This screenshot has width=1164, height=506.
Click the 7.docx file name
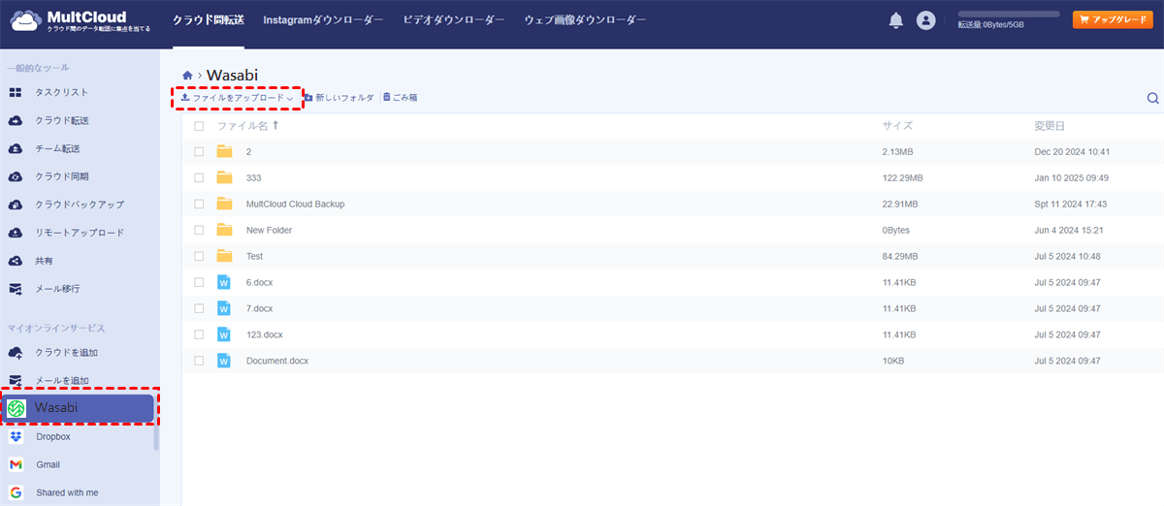[259, 308]
